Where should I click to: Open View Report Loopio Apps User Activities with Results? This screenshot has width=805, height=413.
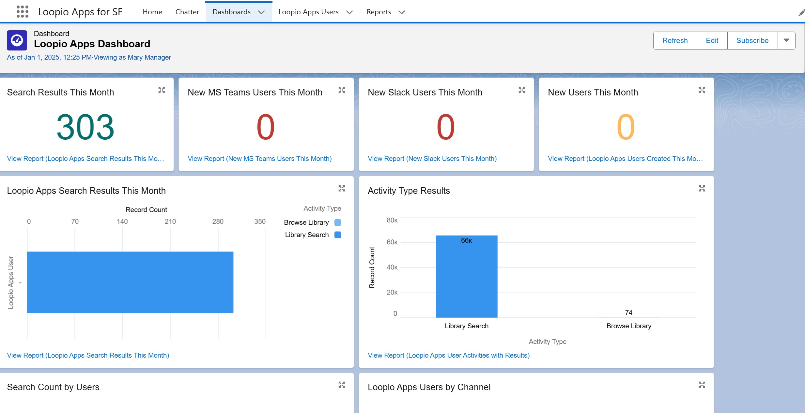click(x=449, y=355)
